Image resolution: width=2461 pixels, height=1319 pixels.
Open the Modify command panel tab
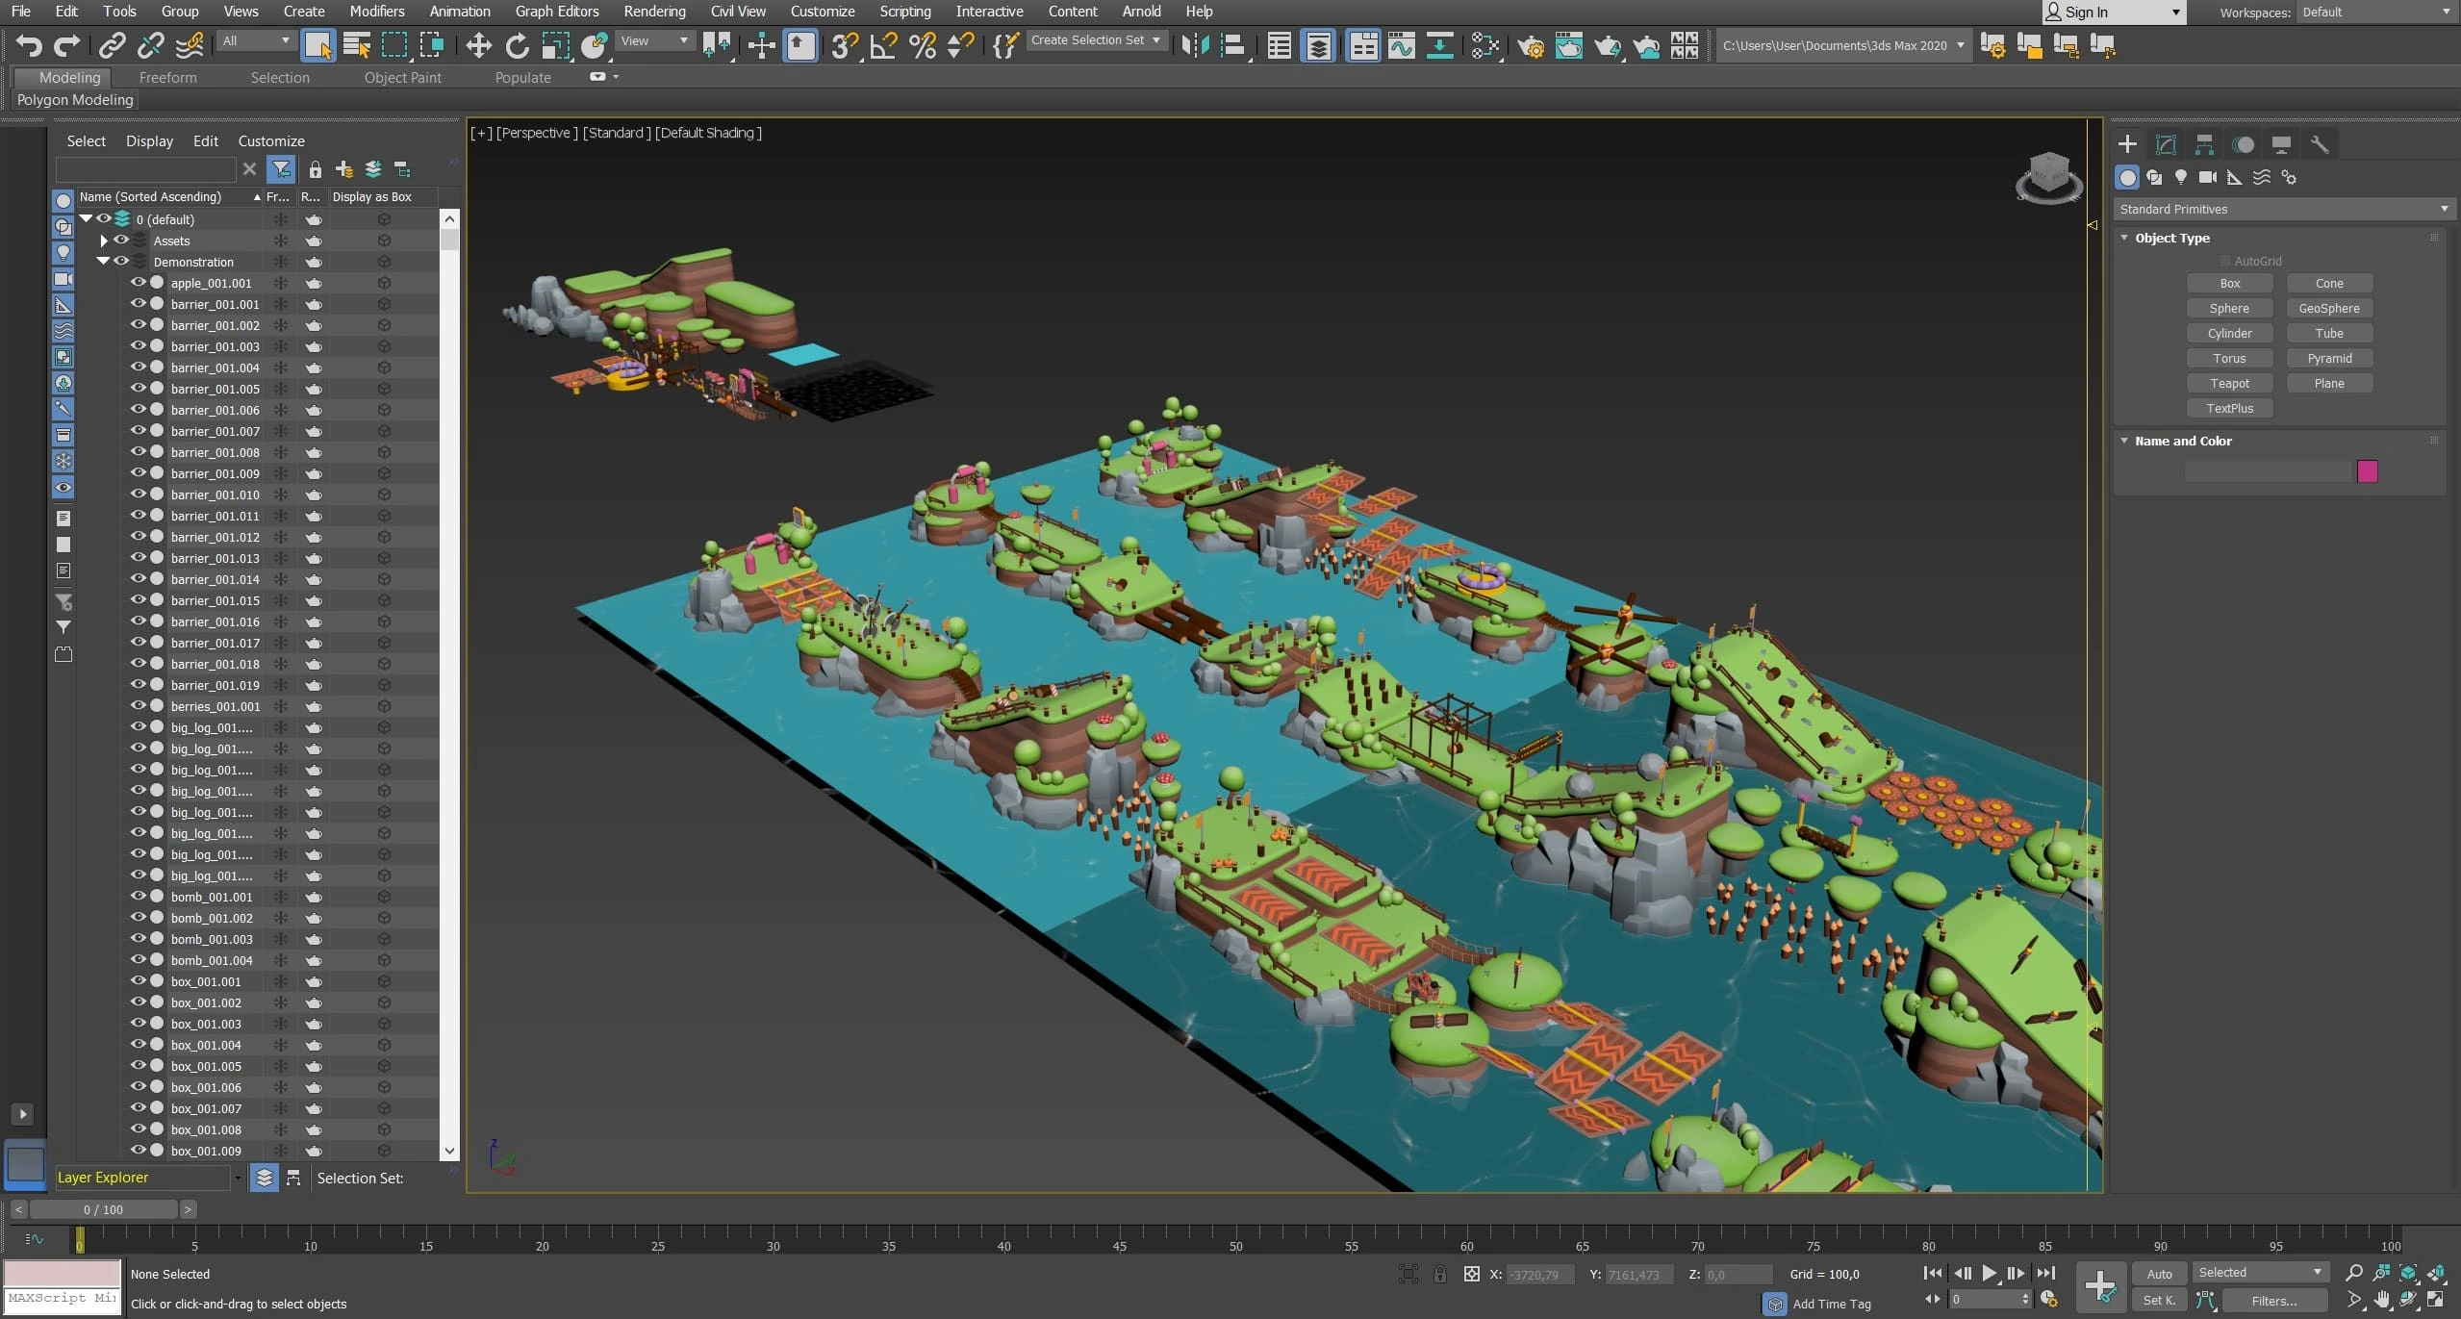[x=2166, y=144]
